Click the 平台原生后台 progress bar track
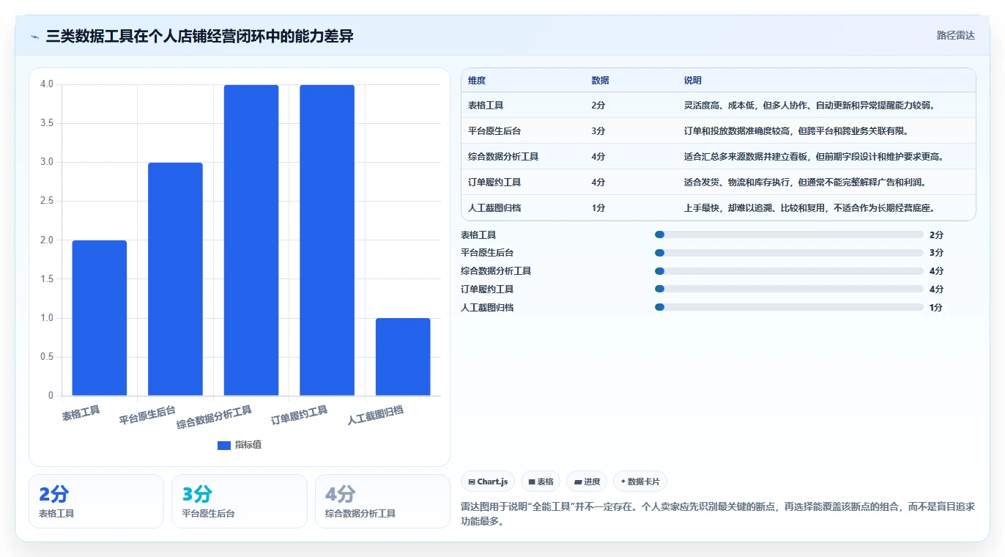 [789, 253]
